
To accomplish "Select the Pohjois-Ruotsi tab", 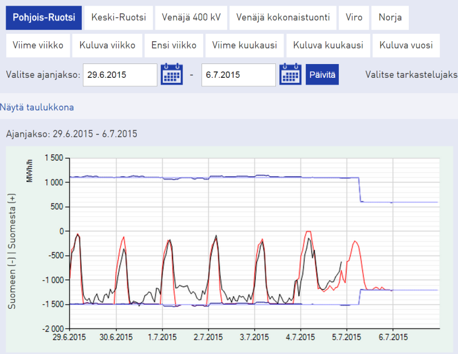I will [x=44, y=18].
